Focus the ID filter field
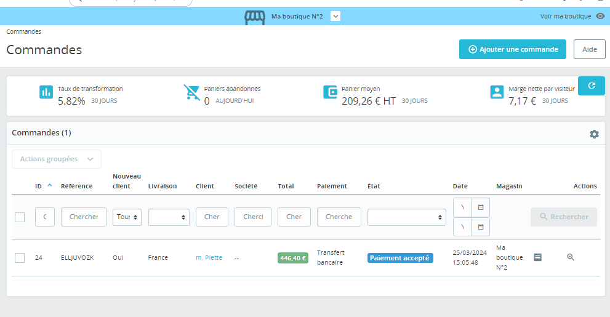The image size is (610, 317). tap(45, 217)
